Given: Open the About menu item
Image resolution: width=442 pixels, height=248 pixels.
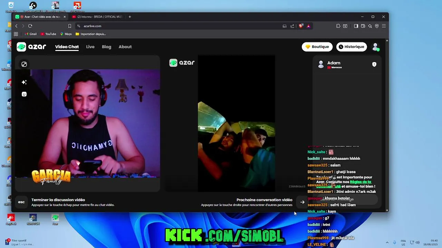Looking at the screenshot, I should click(x=125, y=47).
